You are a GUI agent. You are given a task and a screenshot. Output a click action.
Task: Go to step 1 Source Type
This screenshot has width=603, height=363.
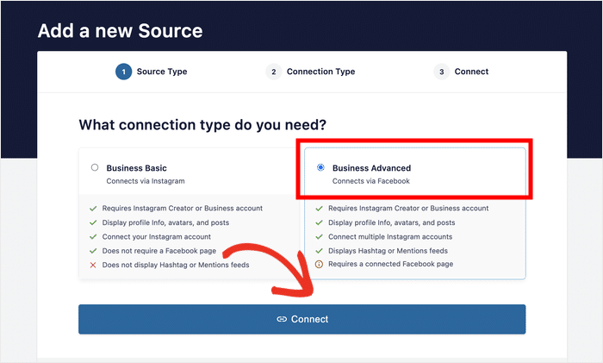coord(151,72)
